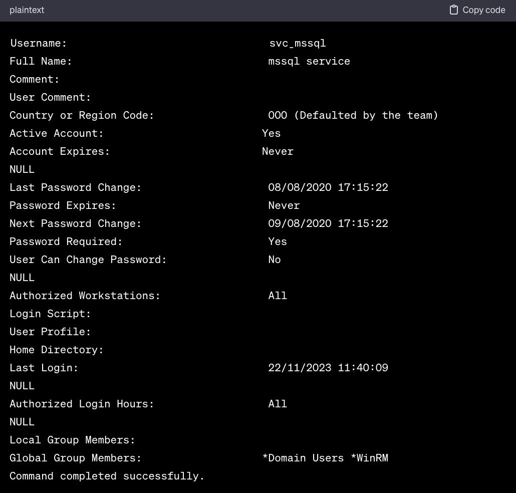
Task: Click the Password Expires "Never" value
Action: (x=284, y=205)
